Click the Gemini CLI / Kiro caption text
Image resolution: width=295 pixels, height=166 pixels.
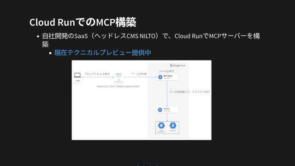(118, 86)
